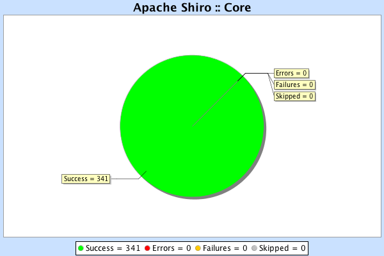Click the green pie chart slice
Image resolution: width=384 pixels, height=256 pixels.
click(x=192, y=126)
